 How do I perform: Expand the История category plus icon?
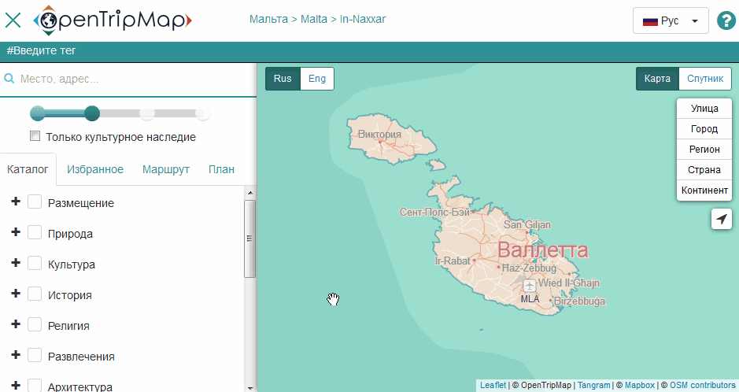[x=15, y=294]
